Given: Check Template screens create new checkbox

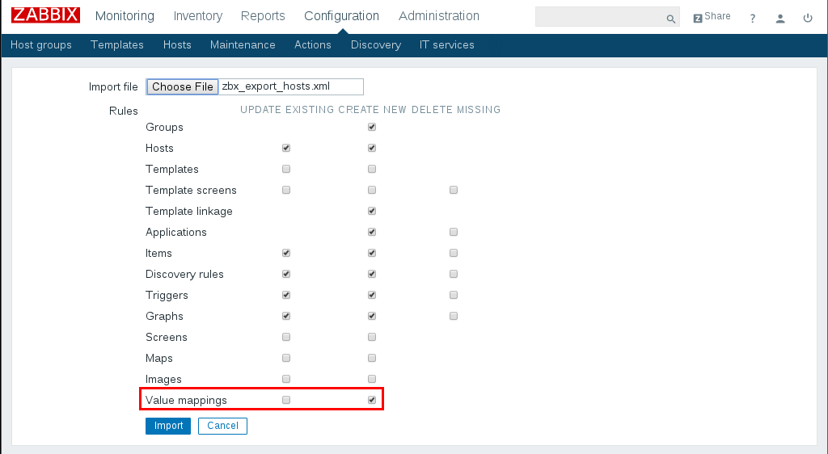Looking at the screenshot, I should click(x=372, y=190).
